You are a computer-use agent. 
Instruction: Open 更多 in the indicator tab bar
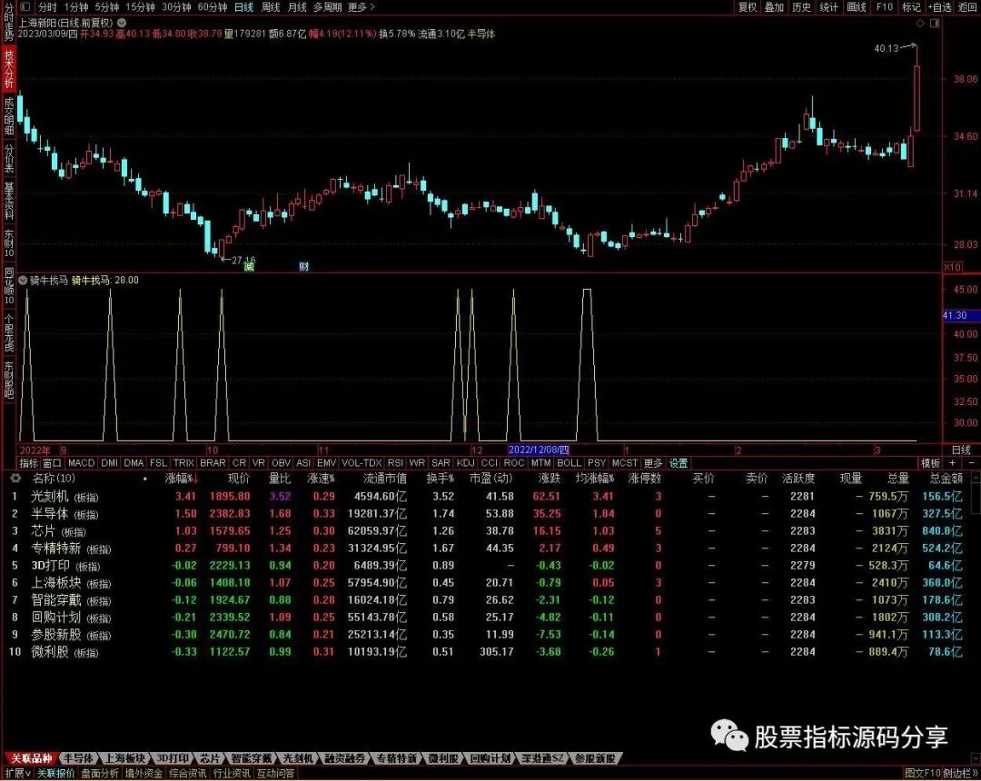click(652, 463)
